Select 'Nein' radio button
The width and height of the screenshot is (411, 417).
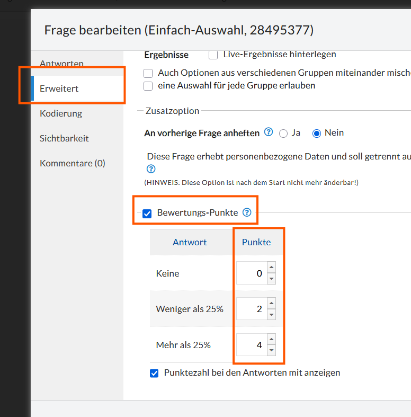coord(317,134)
